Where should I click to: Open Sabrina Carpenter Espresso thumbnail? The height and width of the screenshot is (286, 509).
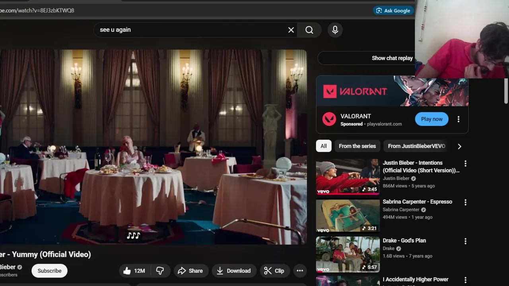(348, 215)
